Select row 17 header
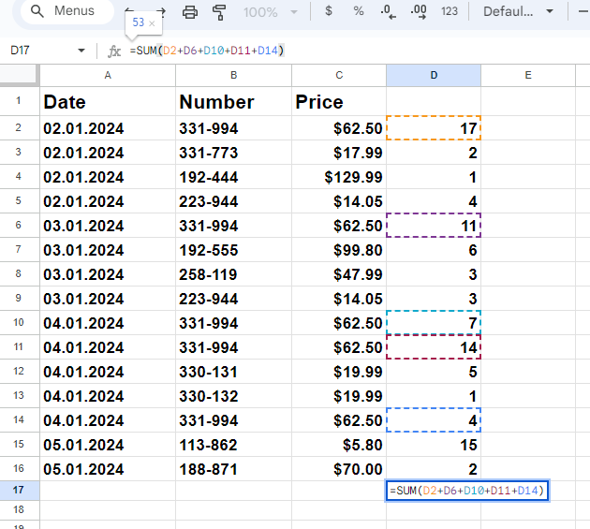 [19, 491]
